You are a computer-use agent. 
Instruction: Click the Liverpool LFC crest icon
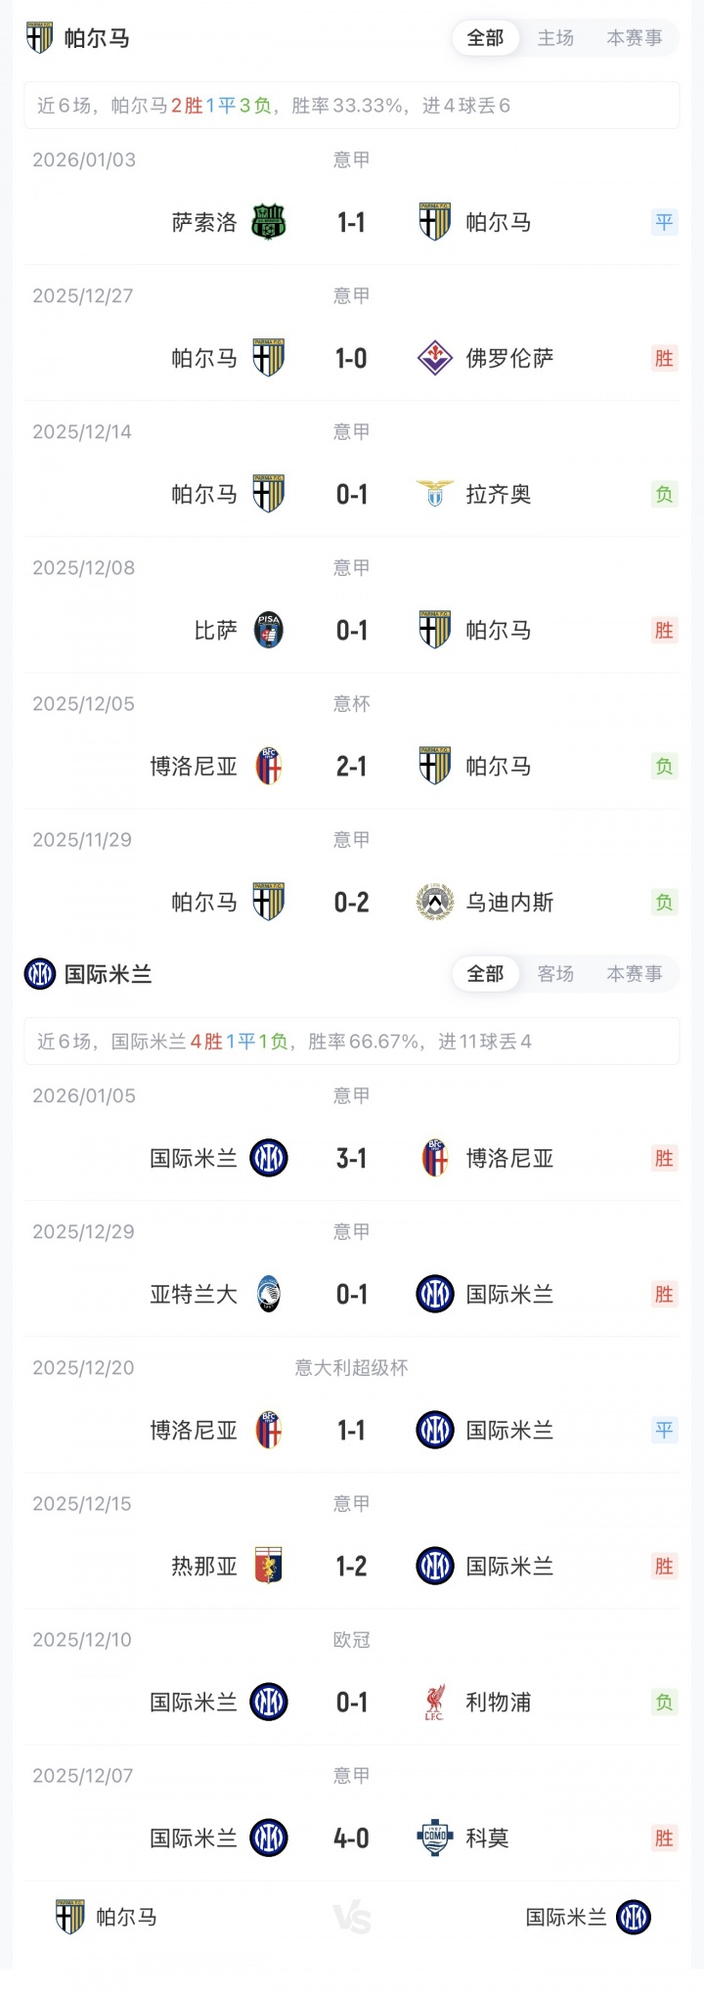pos(435,1702)
